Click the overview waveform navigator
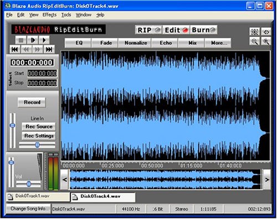 [x=166, y=180]
